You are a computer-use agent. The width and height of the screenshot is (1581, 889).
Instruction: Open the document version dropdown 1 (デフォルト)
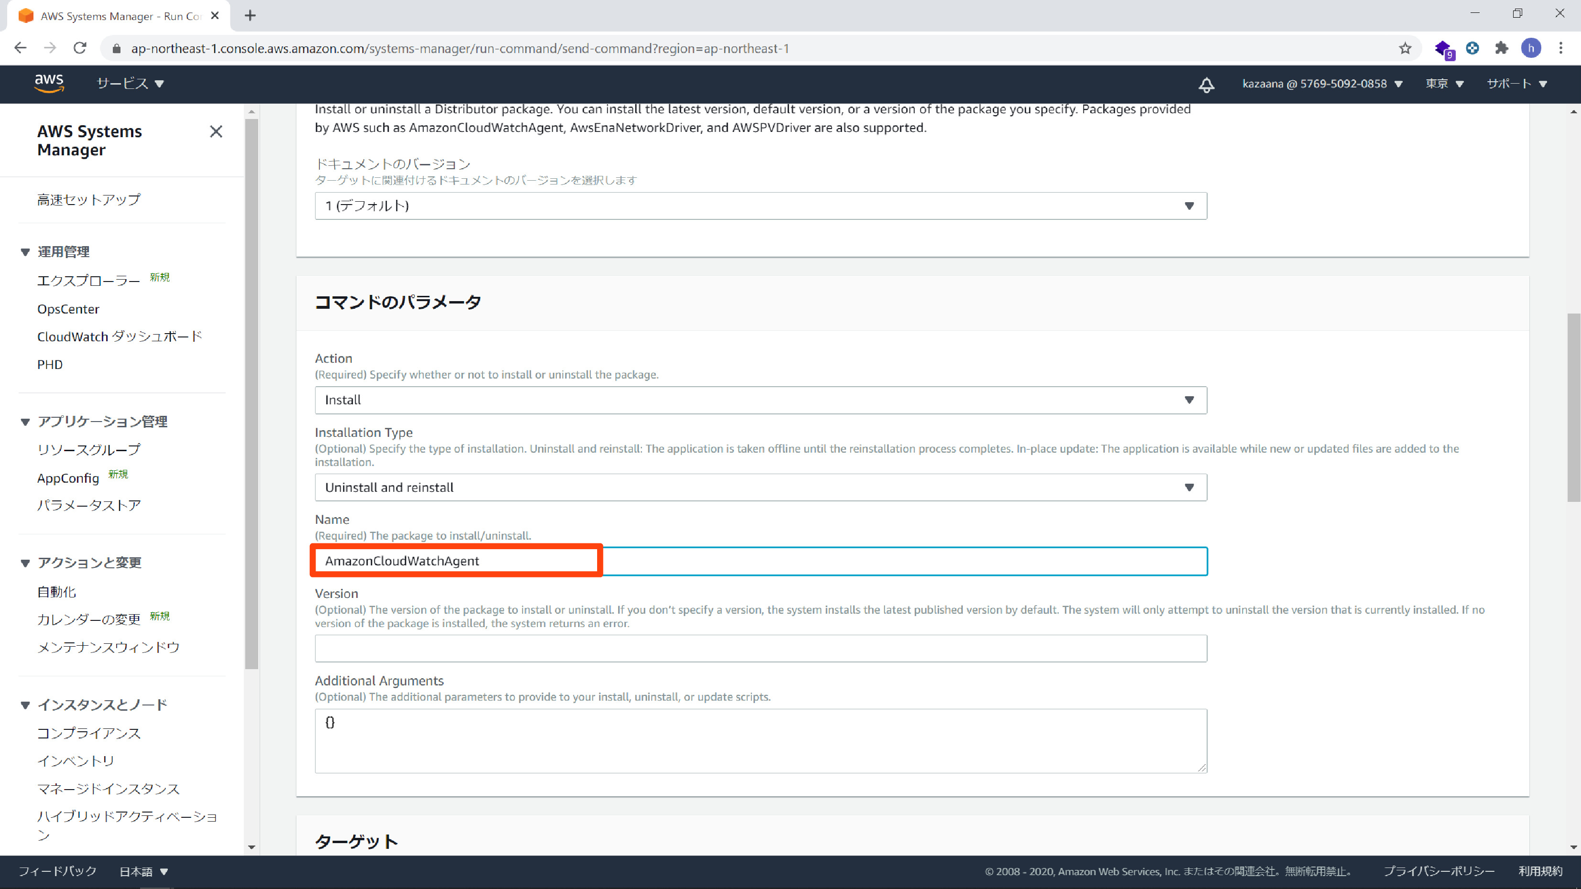[x=761, y=206]
